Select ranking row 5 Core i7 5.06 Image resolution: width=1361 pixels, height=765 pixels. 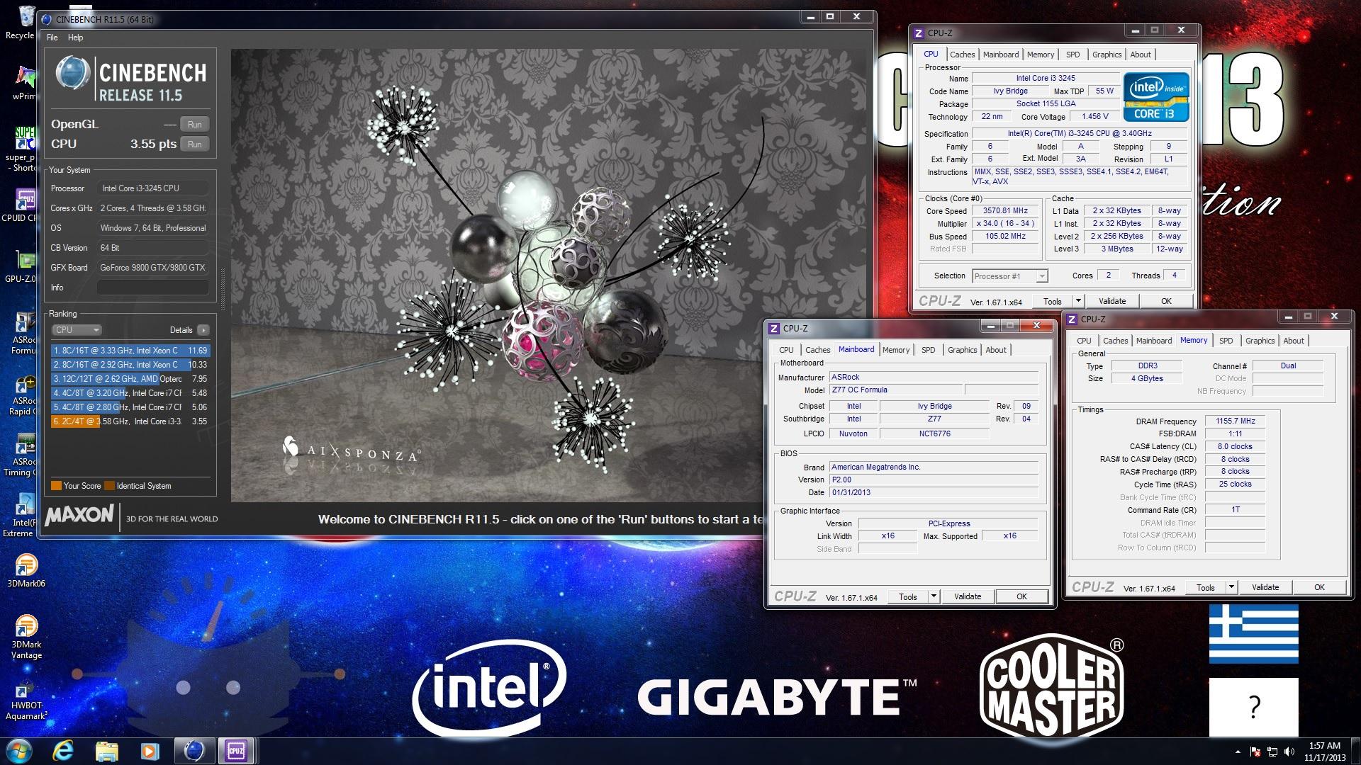(x=130, y=407)
